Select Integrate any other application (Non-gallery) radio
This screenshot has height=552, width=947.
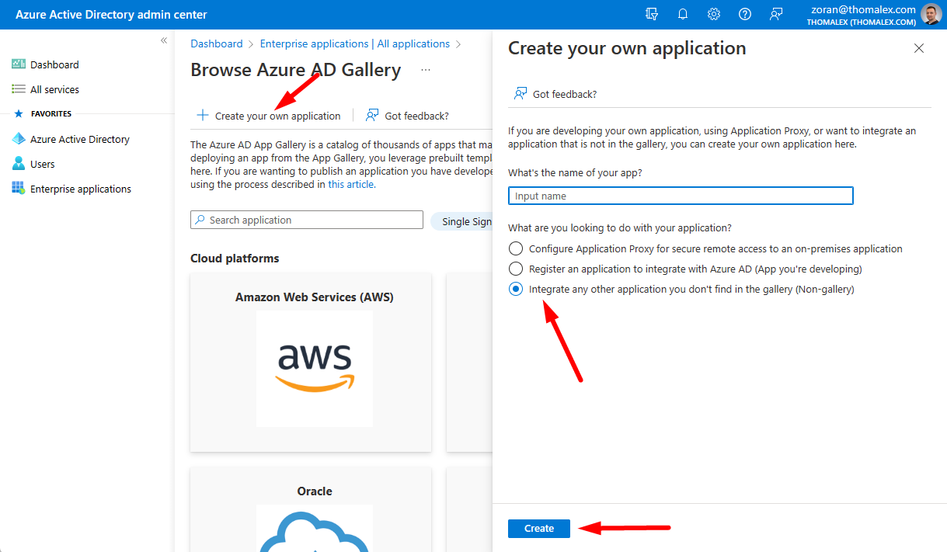516,289
